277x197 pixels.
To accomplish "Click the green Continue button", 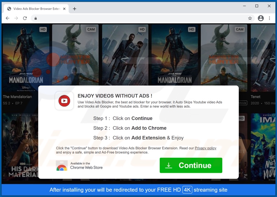I will [x=191, y=165].
